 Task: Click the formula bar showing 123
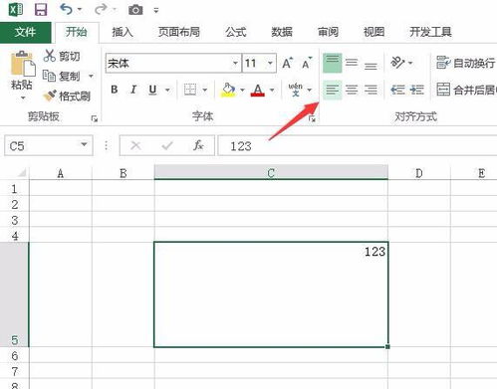358,145
